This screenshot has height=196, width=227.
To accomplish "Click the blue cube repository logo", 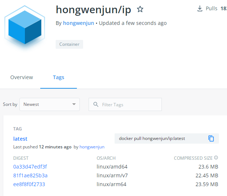I will click(x=25, y=27).
